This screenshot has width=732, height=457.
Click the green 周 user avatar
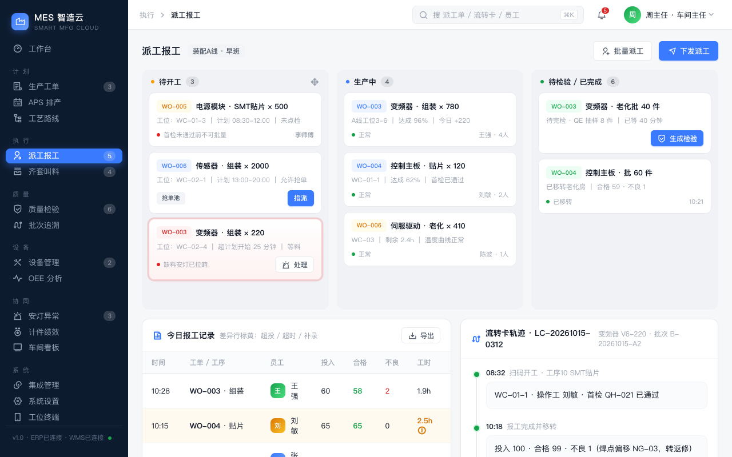tap(632, 15)
